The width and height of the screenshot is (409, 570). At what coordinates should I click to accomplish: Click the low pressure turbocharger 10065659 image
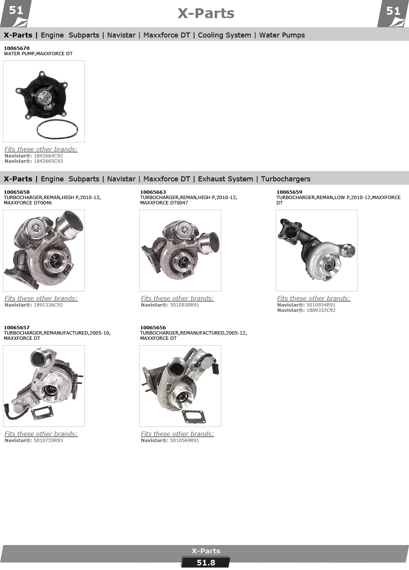click(x=317, y=251)
